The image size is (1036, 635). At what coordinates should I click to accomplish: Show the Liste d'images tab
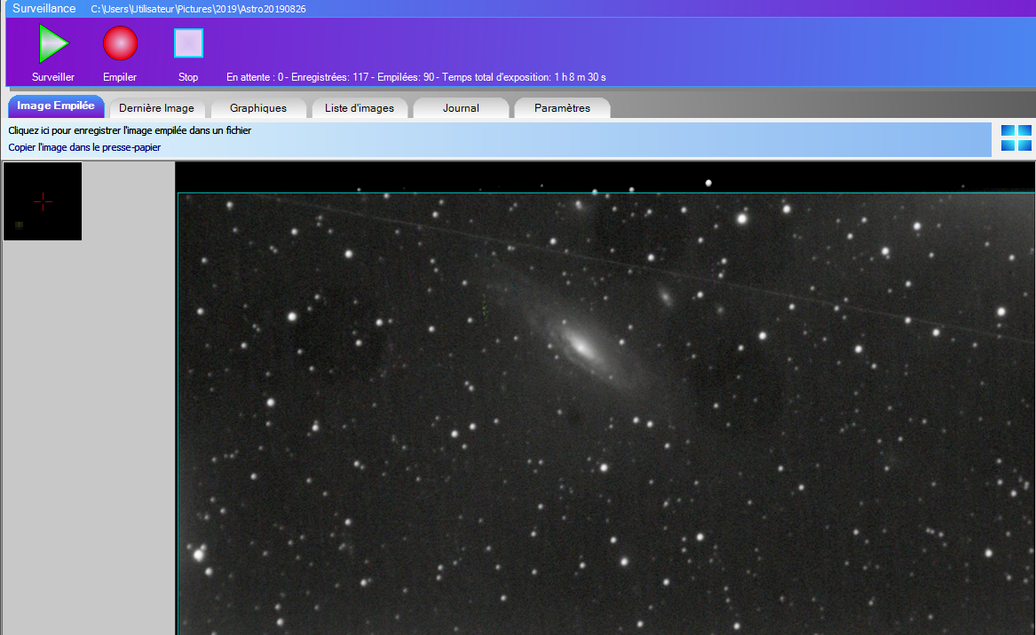(x=360, y=108)
